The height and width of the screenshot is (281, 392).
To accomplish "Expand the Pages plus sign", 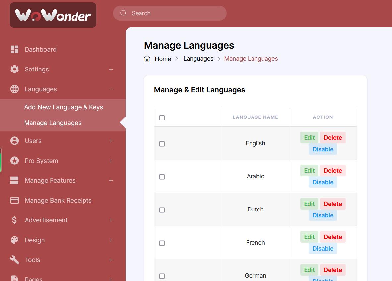I will (111, 279).
